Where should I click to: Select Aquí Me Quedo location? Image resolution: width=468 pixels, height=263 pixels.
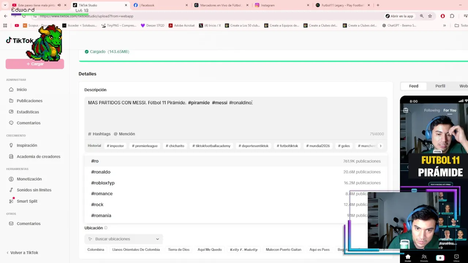pos(210,249)
